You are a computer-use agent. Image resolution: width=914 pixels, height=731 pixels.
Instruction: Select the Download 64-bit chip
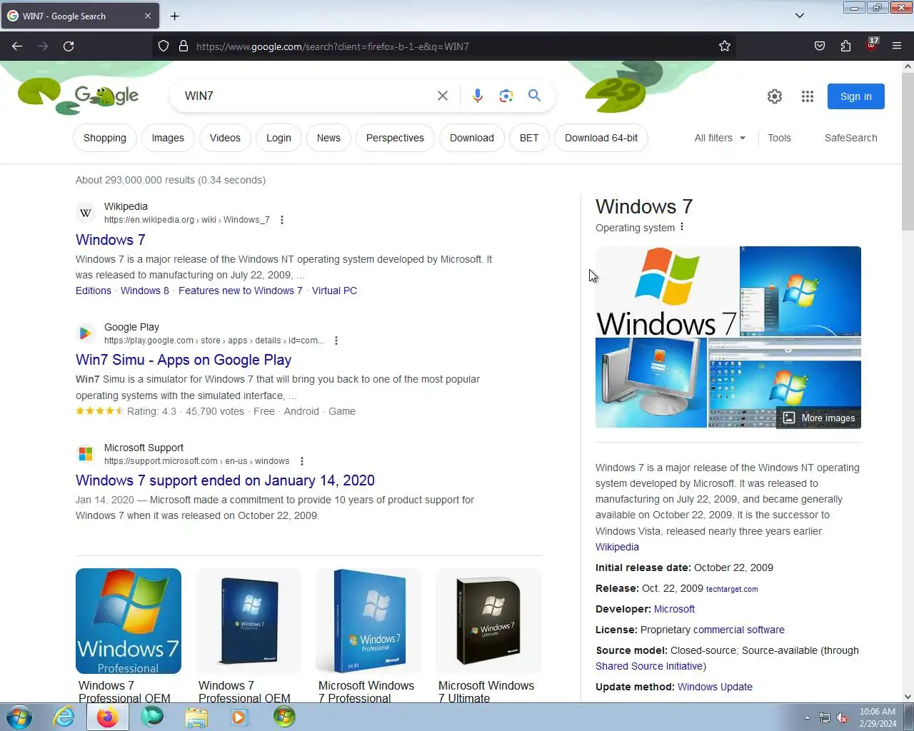pos(601,138)
